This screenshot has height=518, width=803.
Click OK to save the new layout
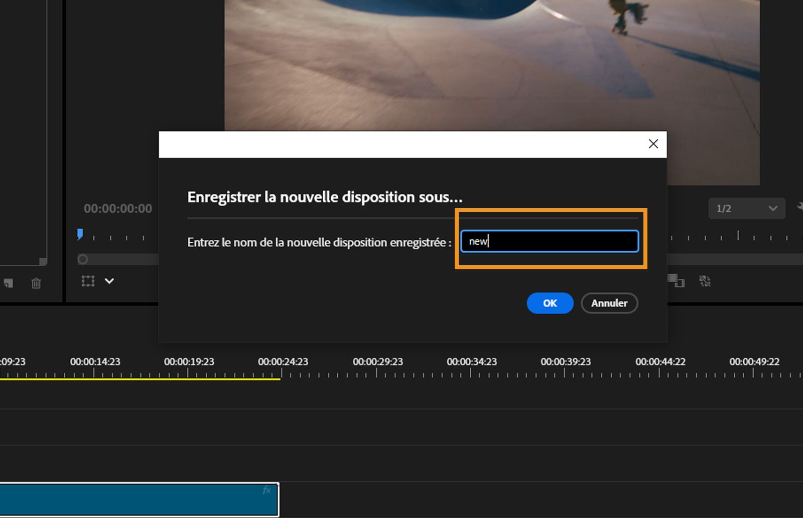click(x=550, y=303)
